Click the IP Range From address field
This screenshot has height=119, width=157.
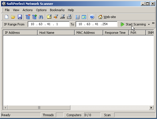(x=48, y=24)
